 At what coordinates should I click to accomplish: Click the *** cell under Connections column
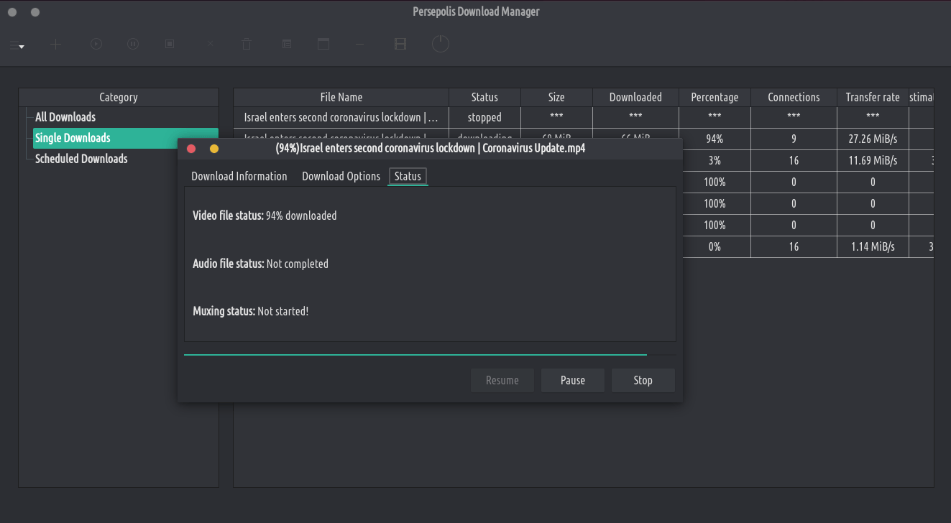point(794,117)
